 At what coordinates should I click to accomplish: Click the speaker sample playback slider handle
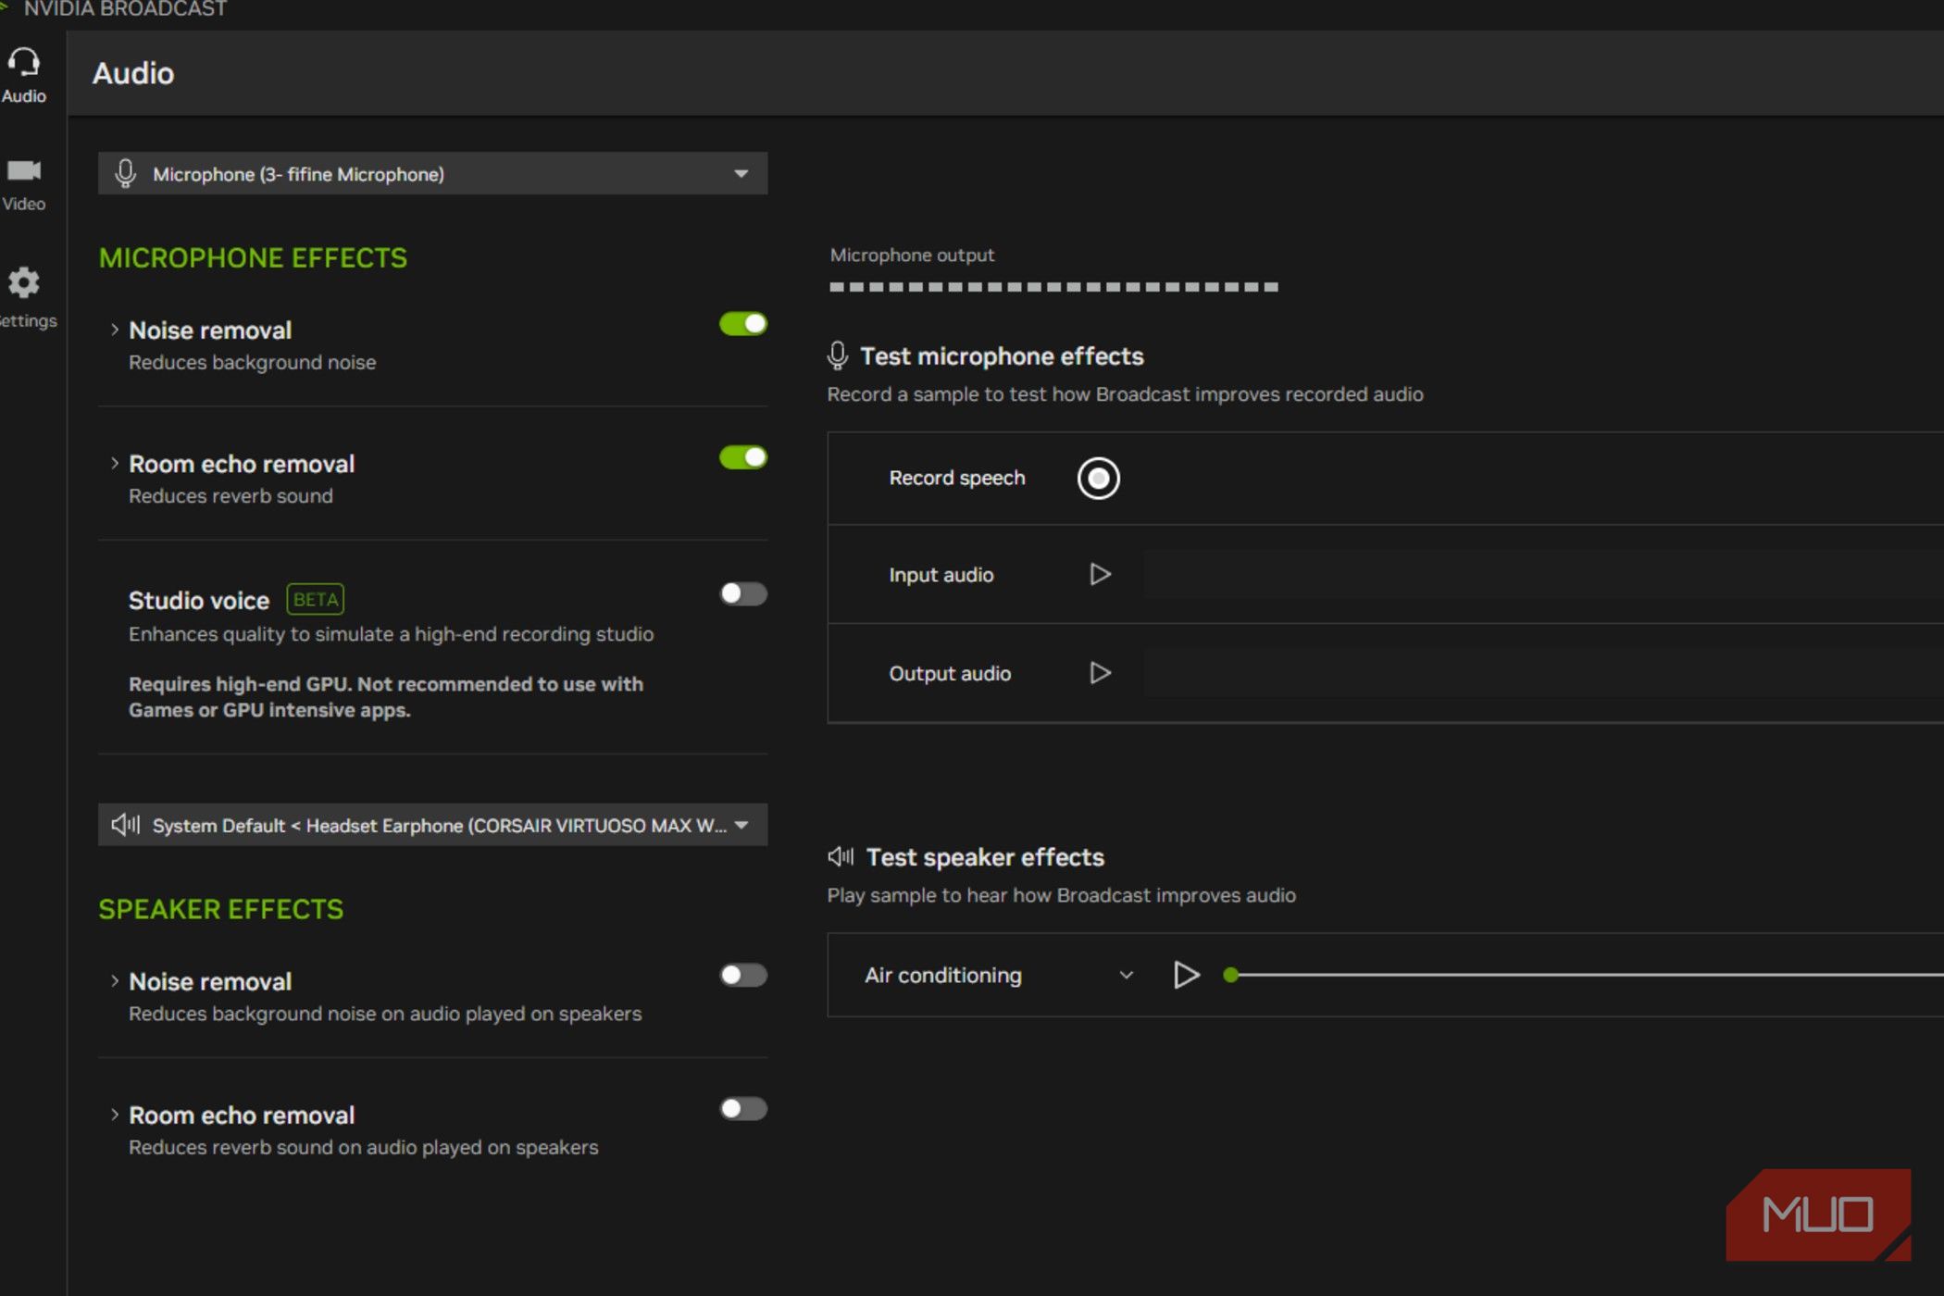point(1230,975)
